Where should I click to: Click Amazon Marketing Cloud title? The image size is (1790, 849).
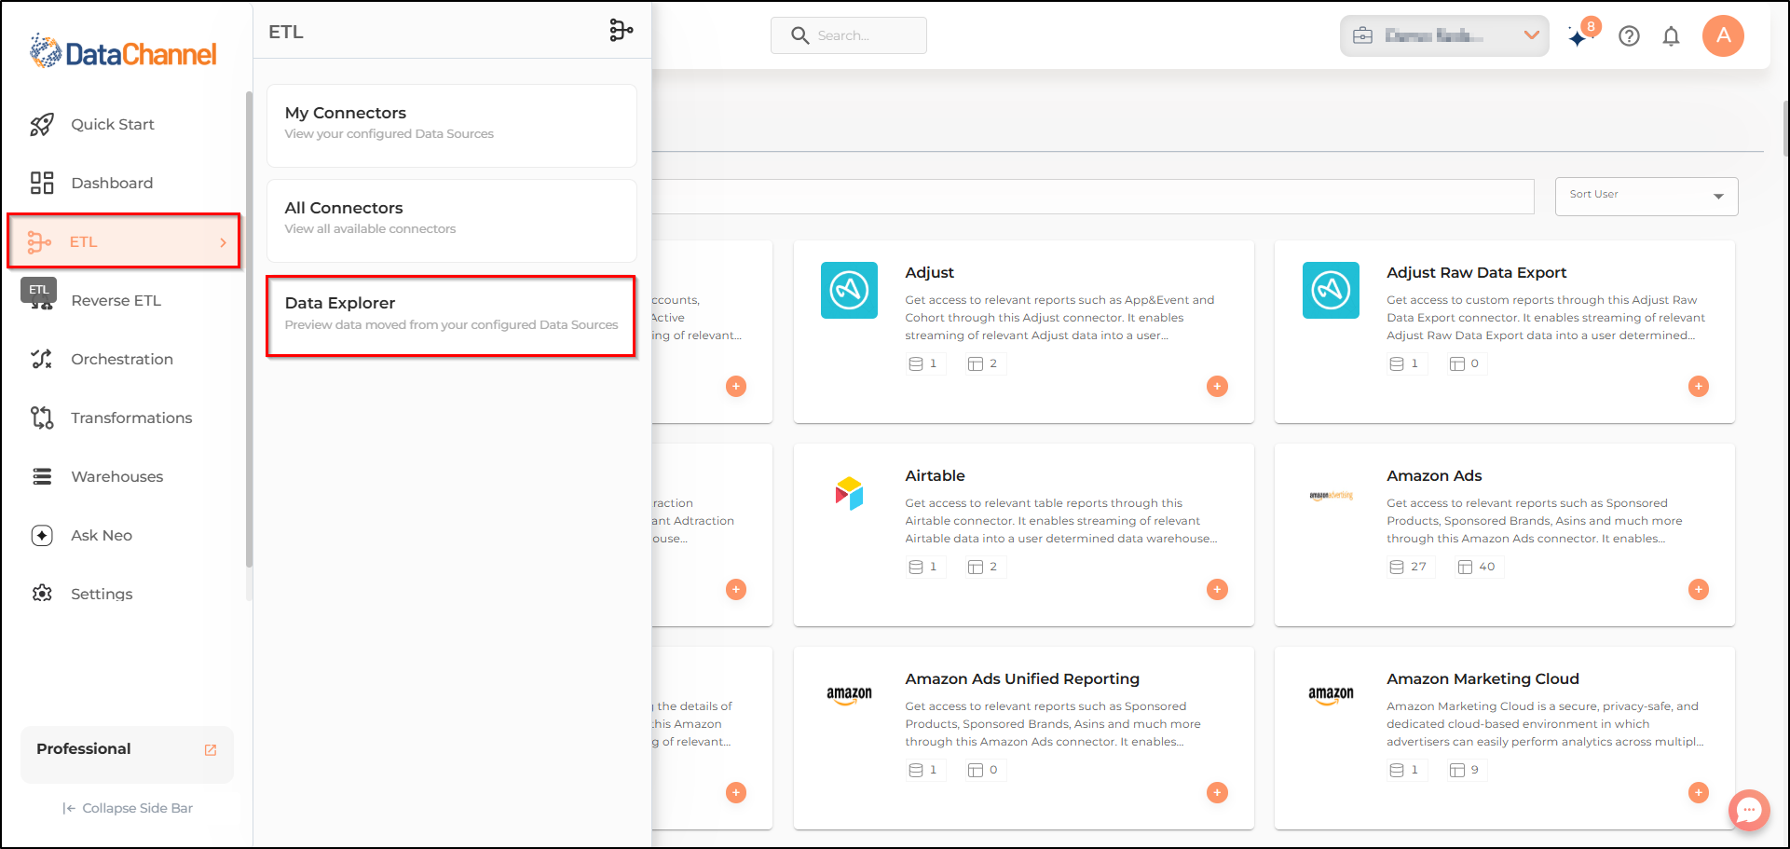pyautogui.click(x=1483, y=678)
